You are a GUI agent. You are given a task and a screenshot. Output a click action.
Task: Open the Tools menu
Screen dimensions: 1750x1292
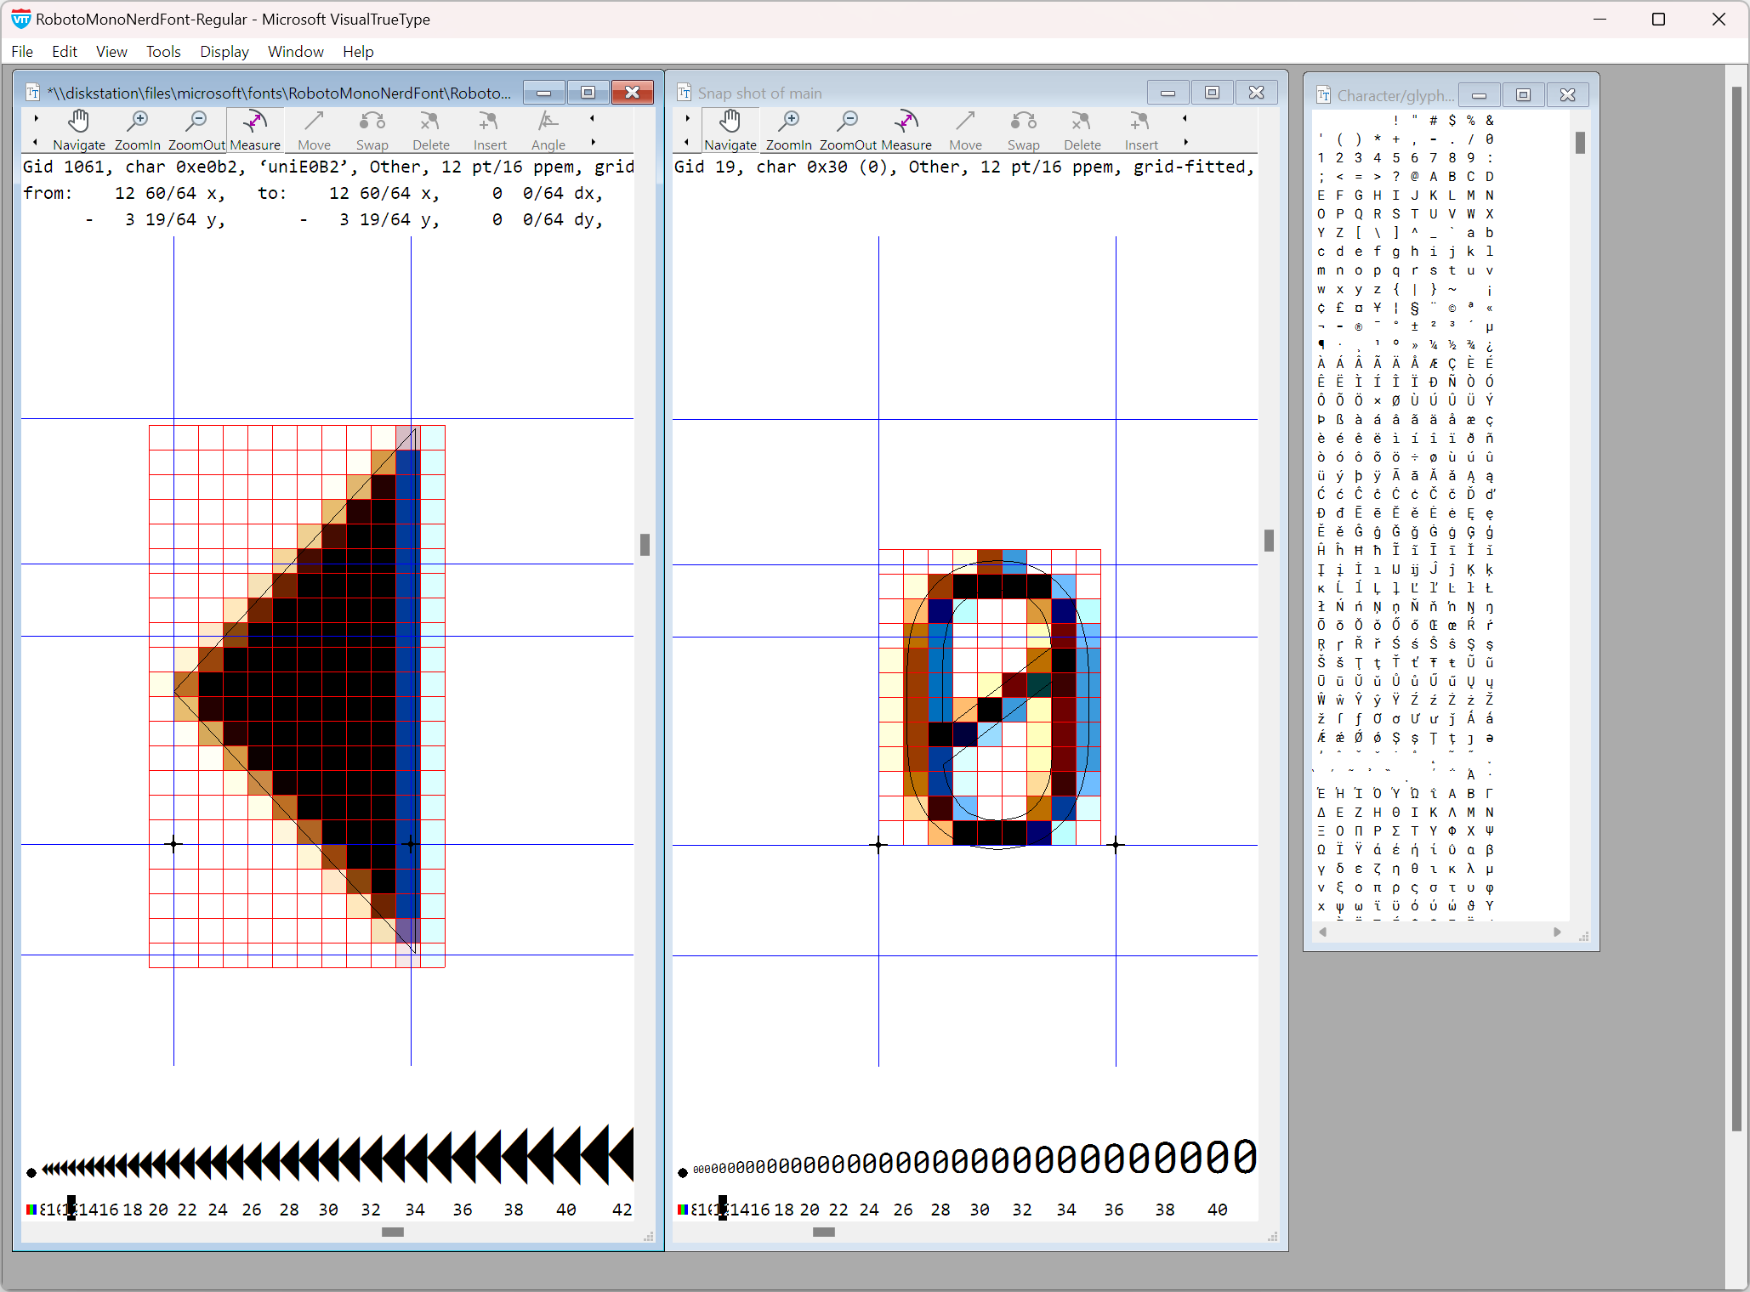163,52
